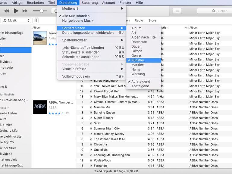Skip back with the Previous track button
232x174 pixels.
[x=6, y=11]
